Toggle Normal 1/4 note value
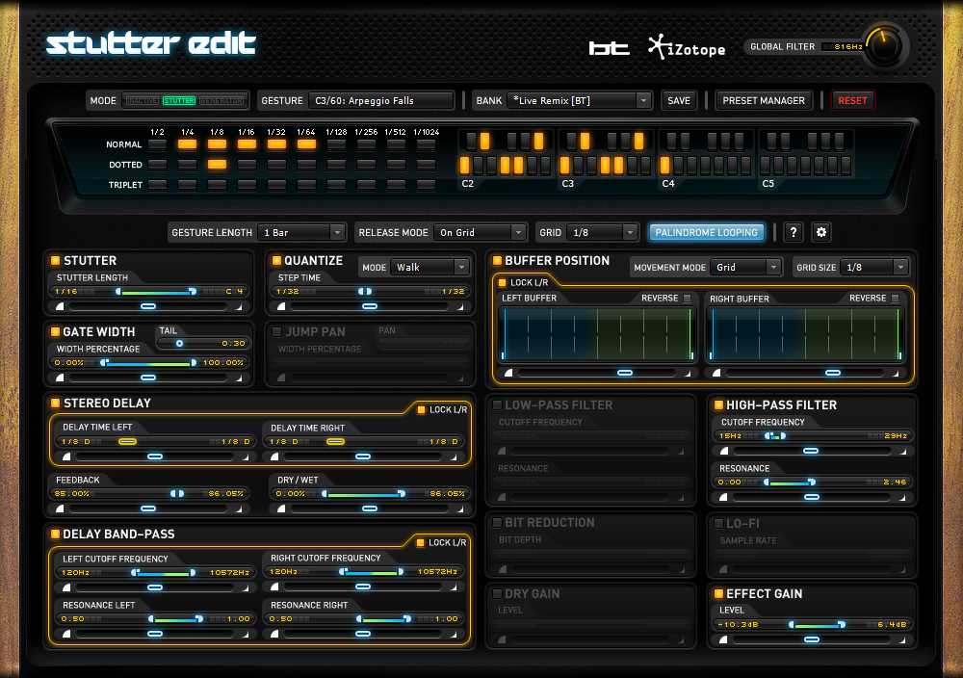The image size is (963, 678). tap(188, 144)
